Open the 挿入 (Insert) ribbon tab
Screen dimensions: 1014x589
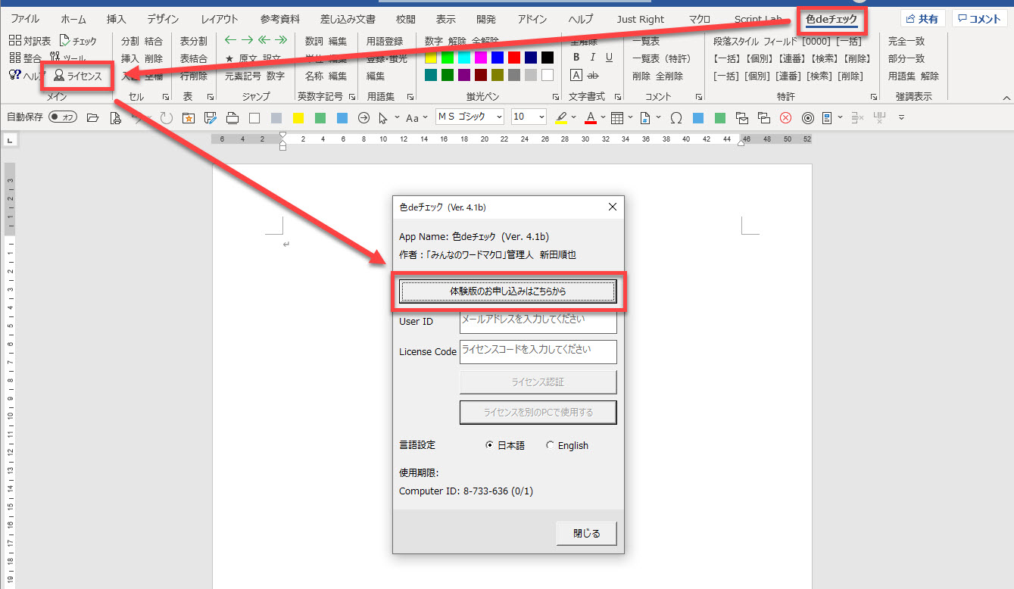tap(116, 19)
